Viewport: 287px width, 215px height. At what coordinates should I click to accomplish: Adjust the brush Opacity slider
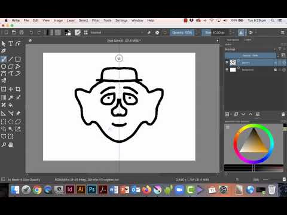(x=182, y=32)
